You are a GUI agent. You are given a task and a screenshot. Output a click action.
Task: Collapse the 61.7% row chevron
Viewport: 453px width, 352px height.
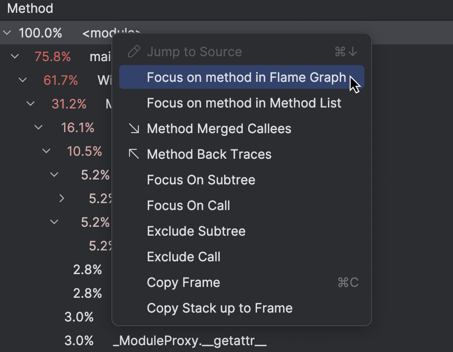[23, 80]
